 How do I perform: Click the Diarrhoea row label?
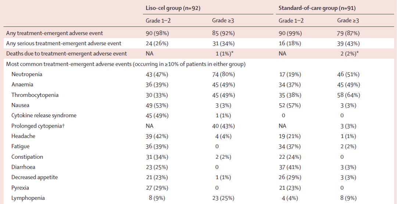pos(25,167)
